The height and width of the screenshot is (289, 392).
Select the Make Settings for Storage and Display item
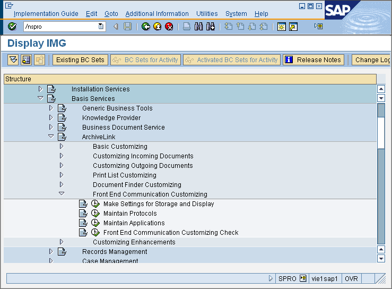coord(159,204)
